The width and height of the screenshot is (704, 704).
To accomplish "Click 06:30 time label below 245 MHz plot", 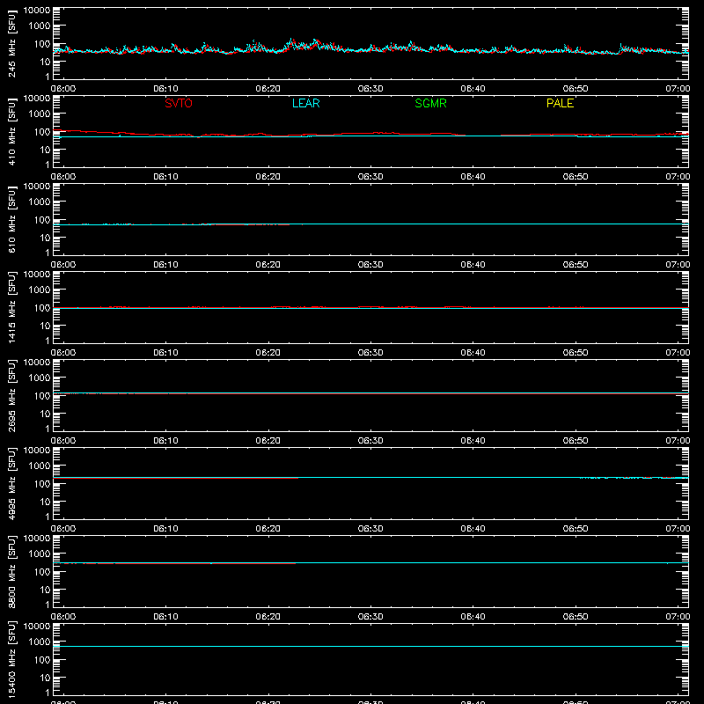I will pyautogui.click(x=370, y=89).
